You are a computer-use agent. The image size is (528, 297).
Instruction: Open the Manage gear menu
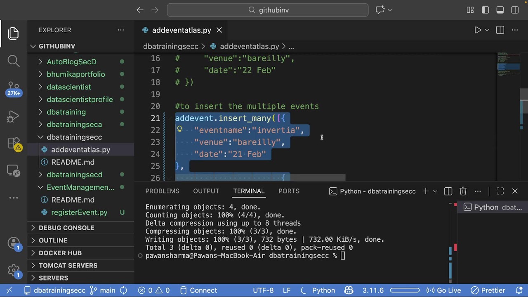pos(14,271)
